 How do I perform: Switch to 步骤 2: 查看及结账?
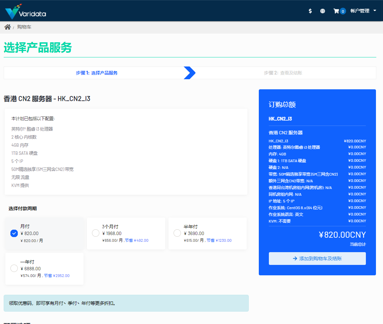point(283,73)
